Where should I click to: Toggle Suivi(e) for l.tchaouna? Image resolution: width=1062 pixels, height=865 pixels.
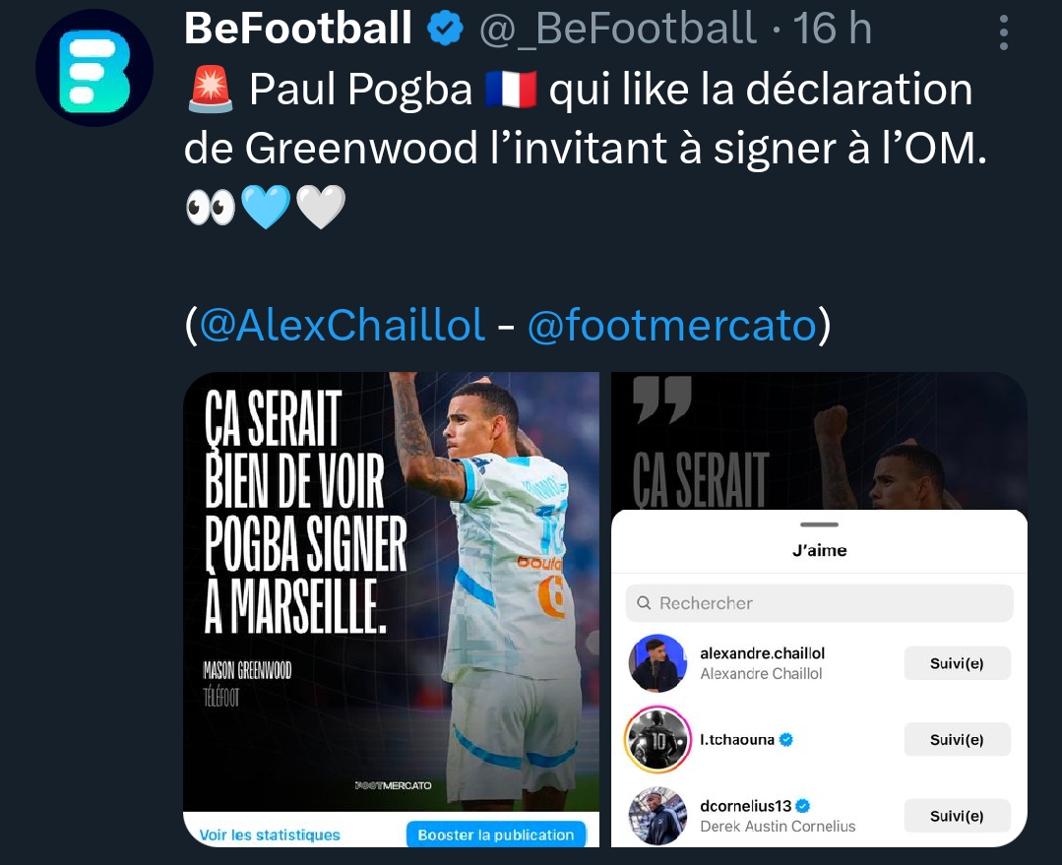point(957,739)
